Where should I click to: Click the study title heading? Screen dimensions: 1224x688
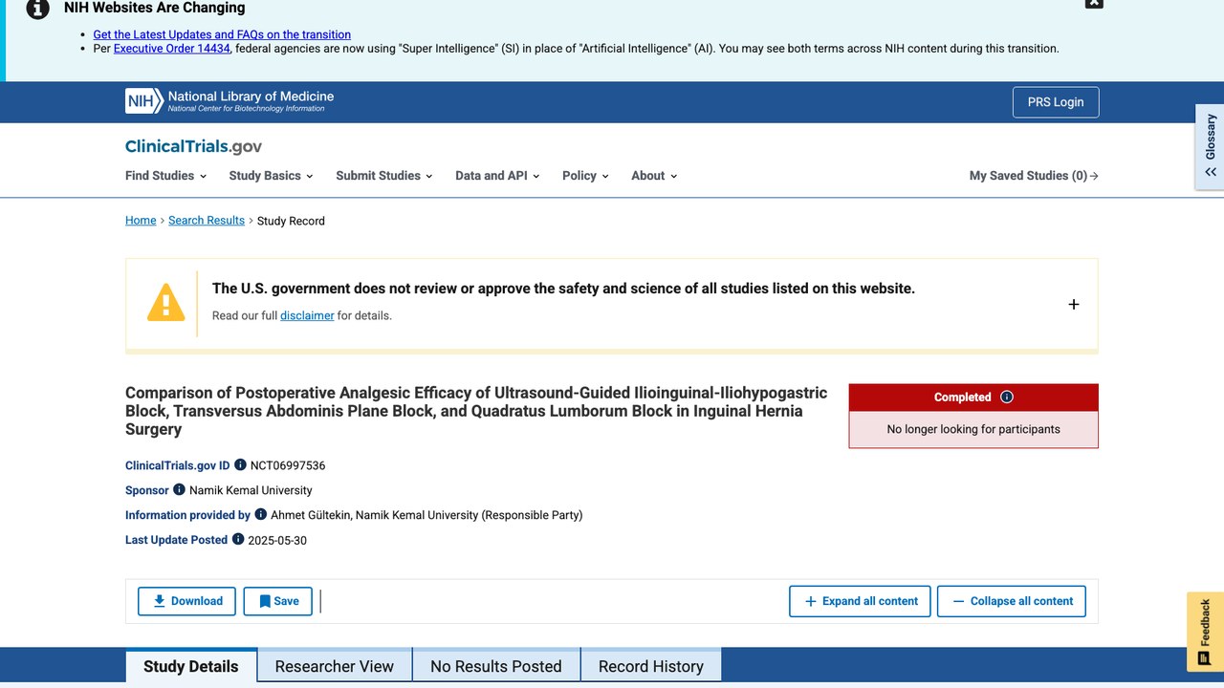(x=476, y=411)
